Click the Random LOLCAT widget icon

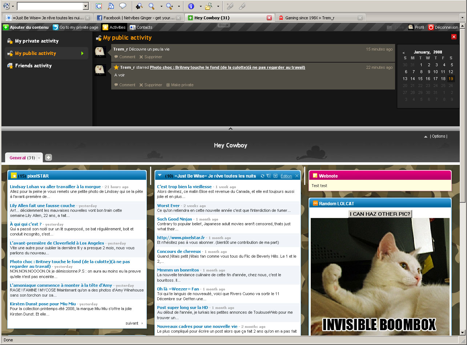(x=315, y=203)
